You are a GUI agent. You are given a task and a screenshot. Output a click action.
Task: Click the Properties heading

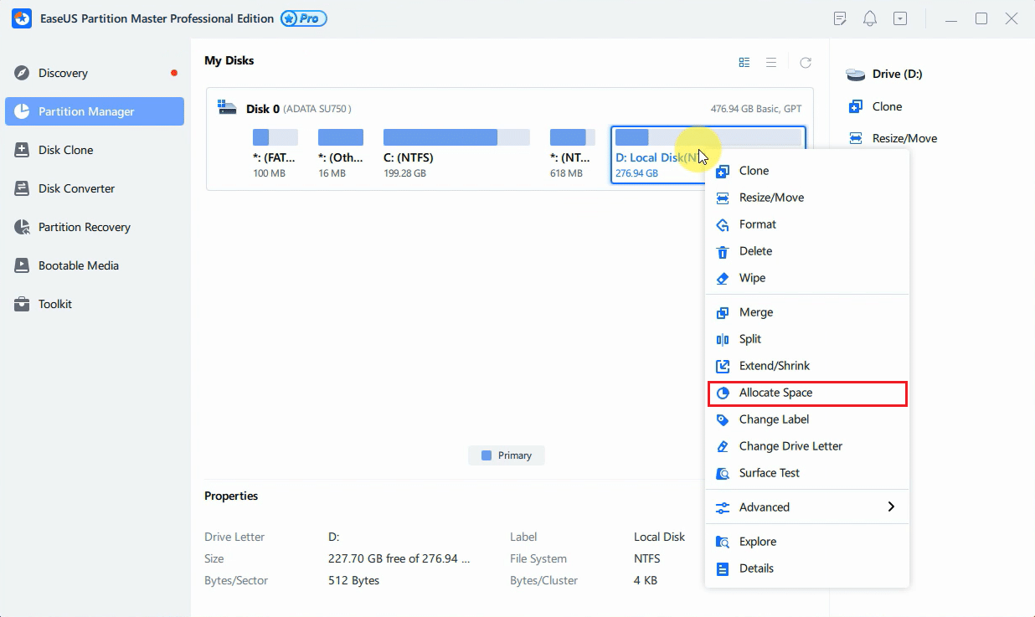click(x=231, y=496)
